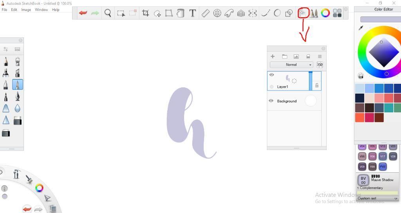Click the red Undo arrow in top toolbar

[x=83, y=13]
